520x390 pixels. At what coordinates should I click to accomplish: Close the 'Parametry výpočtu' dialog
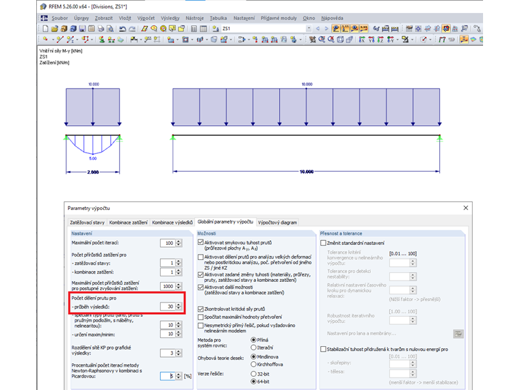pos(466,208)
